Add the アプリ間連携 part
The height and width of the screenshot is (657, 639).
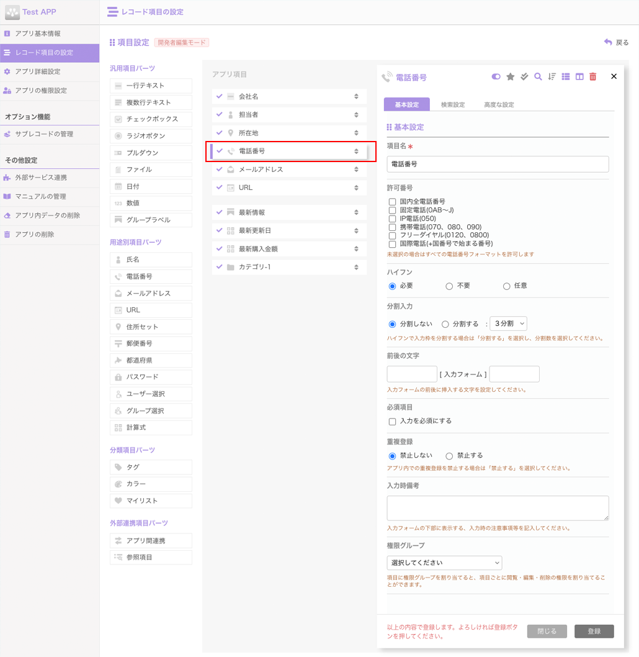[x=151, y=540]
